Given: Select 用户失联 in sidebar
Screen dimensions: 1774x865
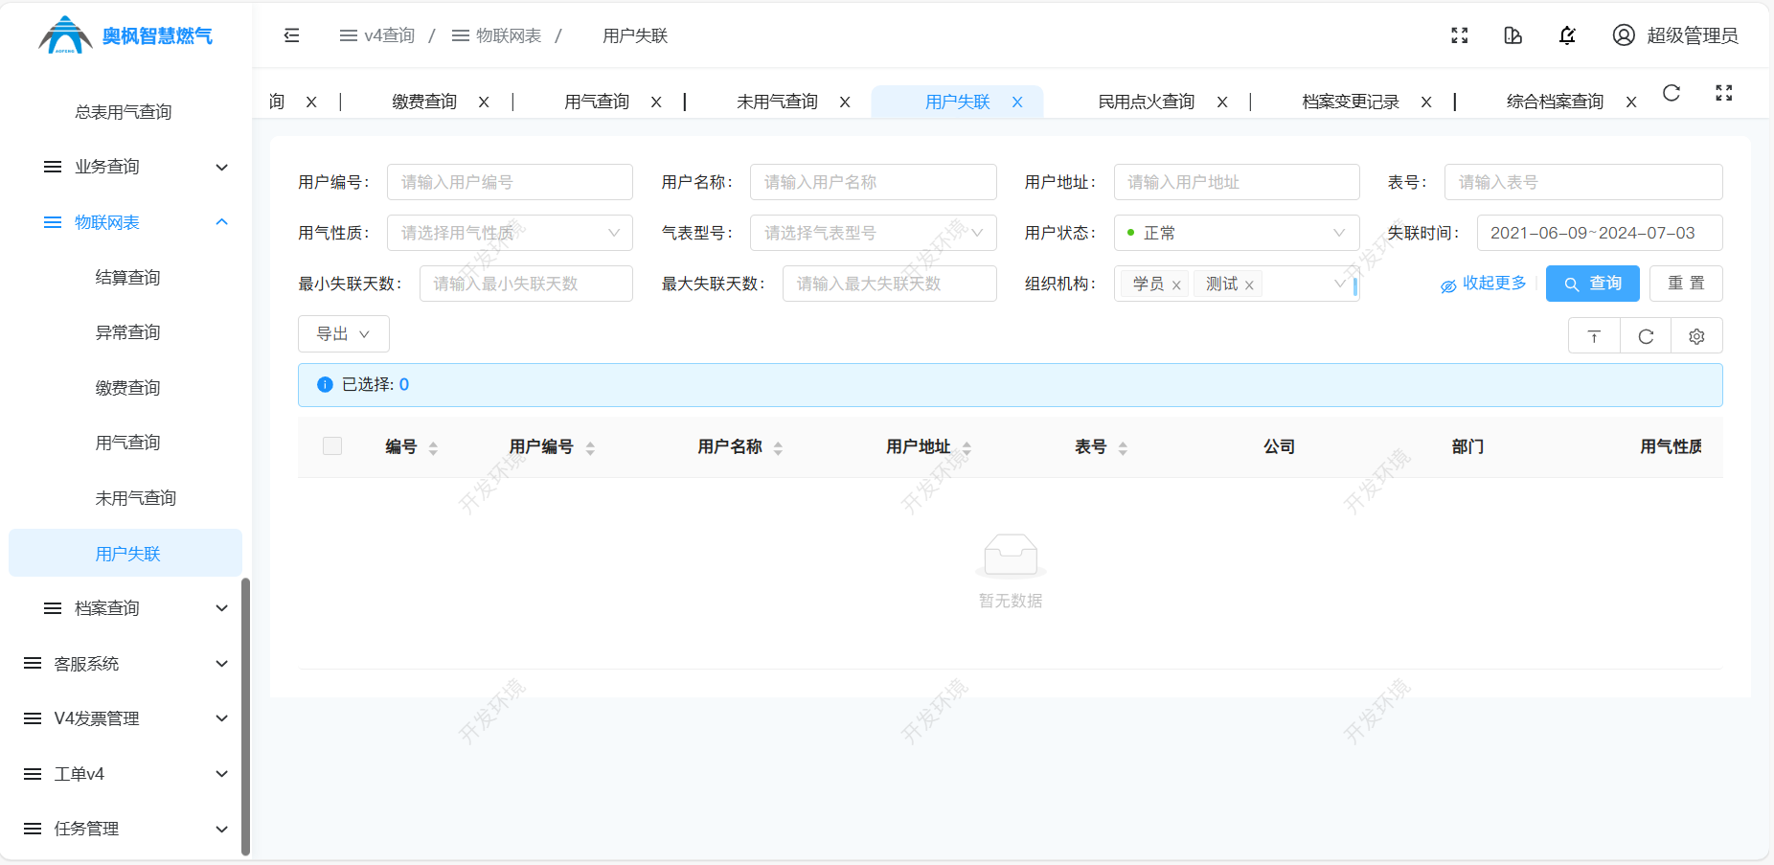Looking at the screenshot, I should pos(125,554).
